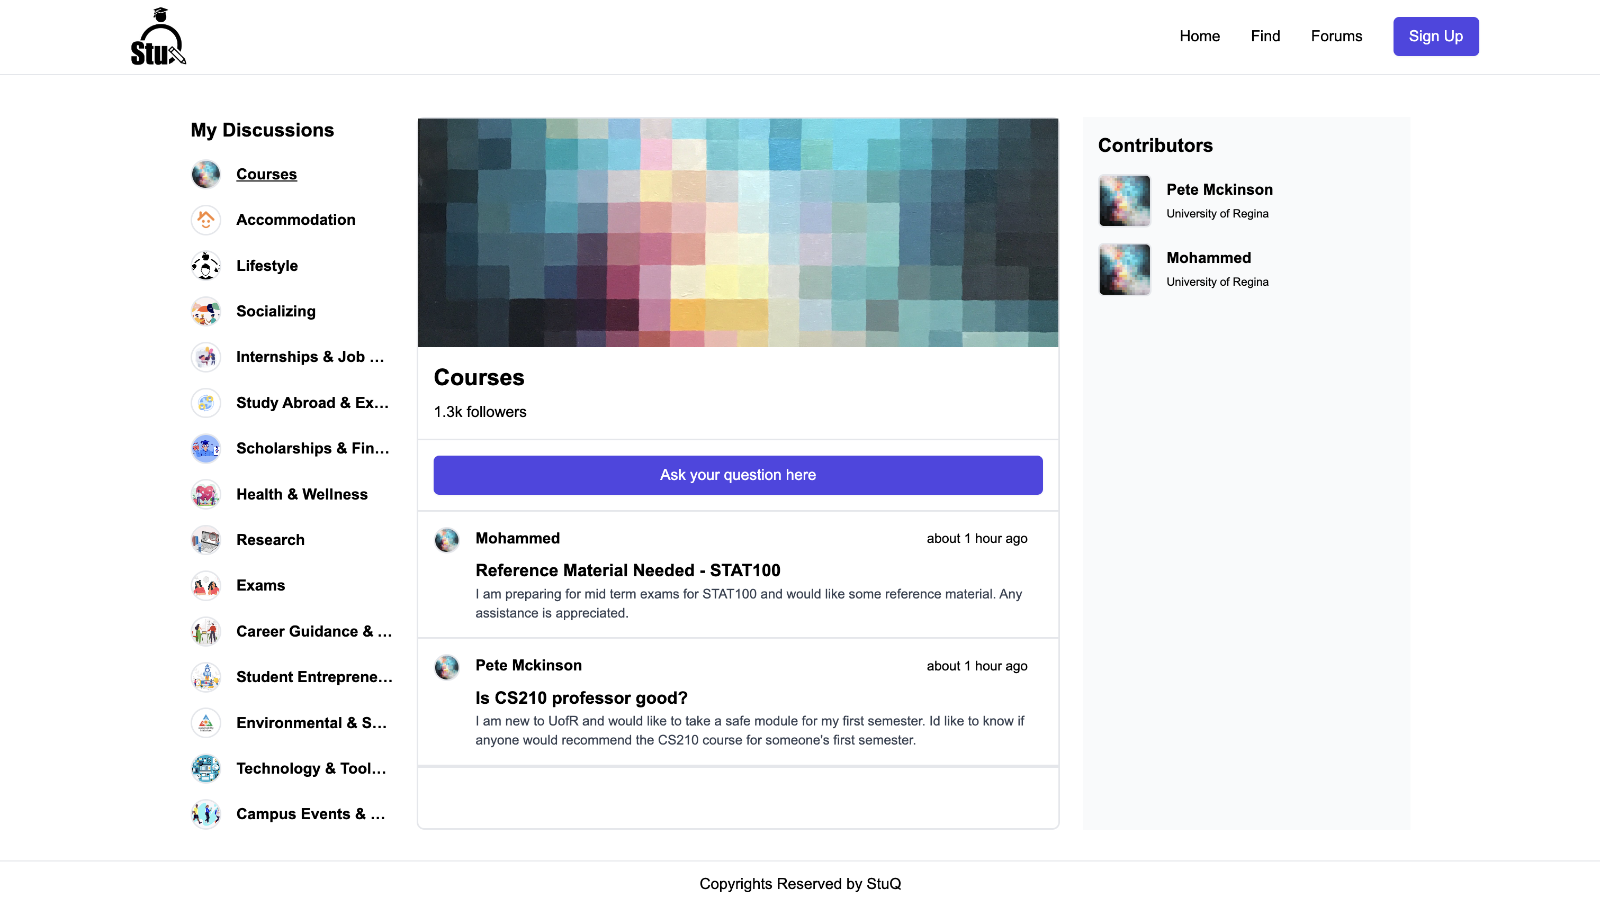Image resolution: width=1600 pixels, height=907 pixels.
Task: Open the Reference Material Needed - STAT100 post
Action: [627, 570]
